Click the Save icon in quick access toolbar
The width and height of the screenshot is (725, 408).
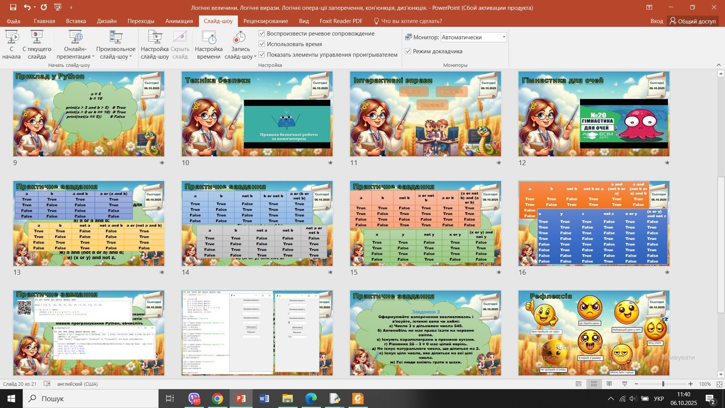[x=13, y=7]
